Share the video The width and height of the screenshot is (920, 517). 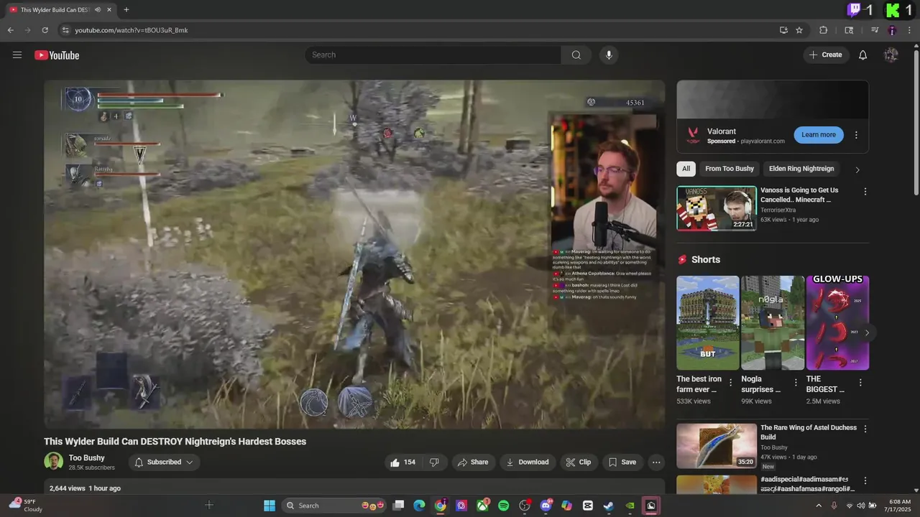[x=473, y=462]
